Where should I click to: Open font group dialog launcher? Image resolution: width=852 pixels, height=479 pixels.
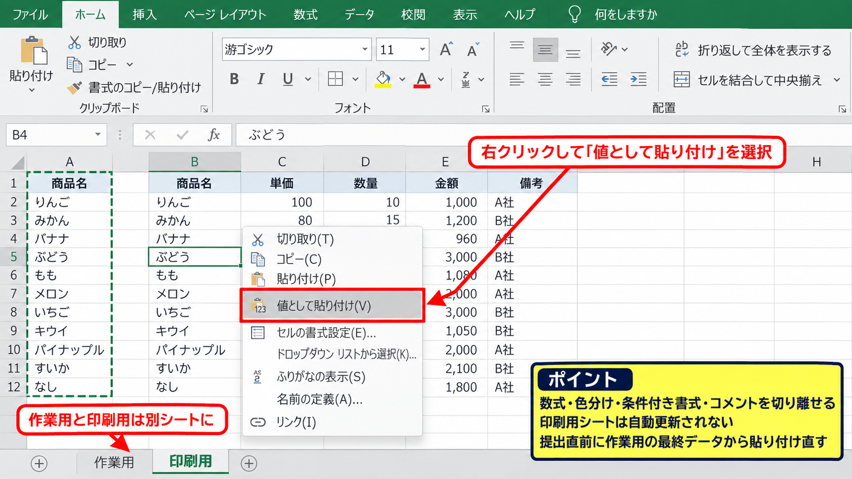(486, 109)
